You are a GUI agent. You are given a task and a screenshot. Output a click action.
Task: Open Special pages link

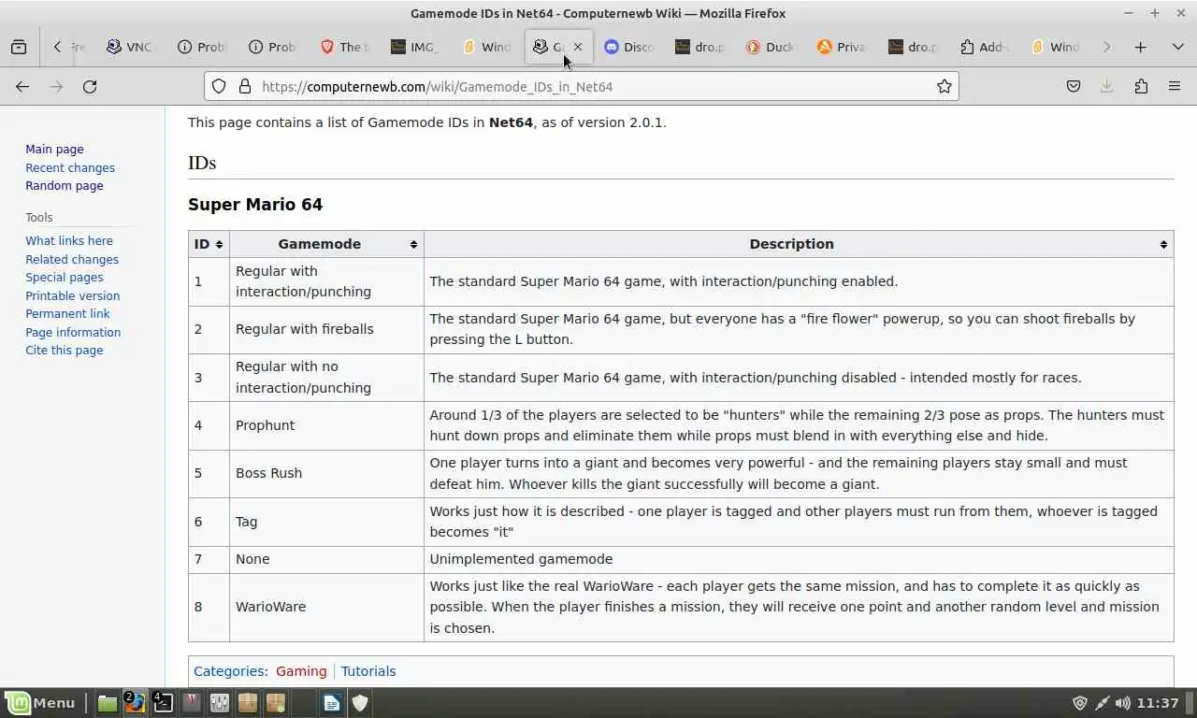point(65,277)
